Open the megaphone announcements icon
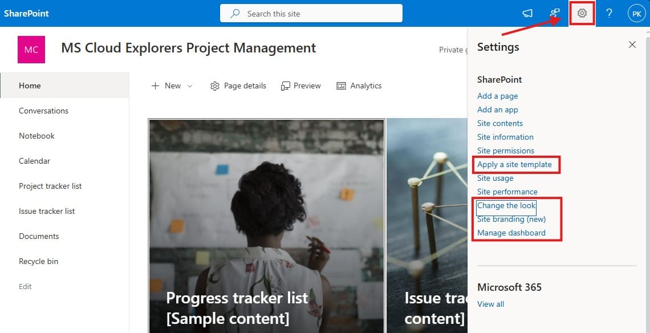650x333 pixels. click(527, 13)
